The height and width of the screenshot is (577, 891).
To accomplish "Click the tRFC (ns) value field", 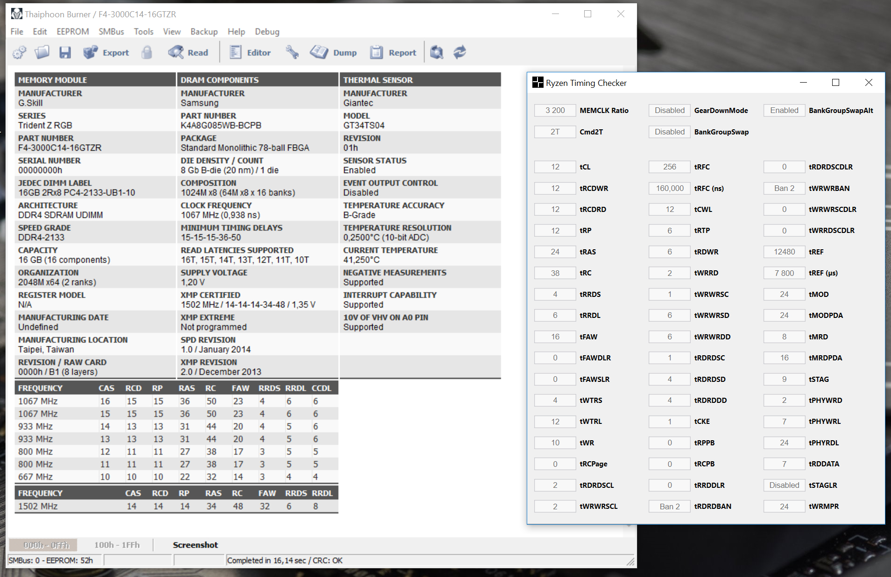I will (670, 188).
